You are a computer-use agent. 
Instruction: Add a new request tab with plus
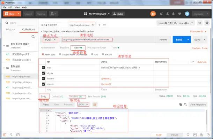[x=99, y=25]
